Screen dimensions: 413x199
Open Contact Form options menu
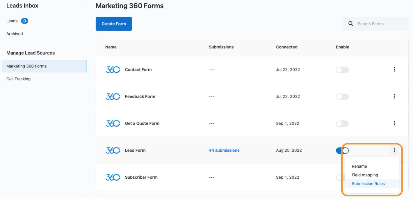(394, 69)
